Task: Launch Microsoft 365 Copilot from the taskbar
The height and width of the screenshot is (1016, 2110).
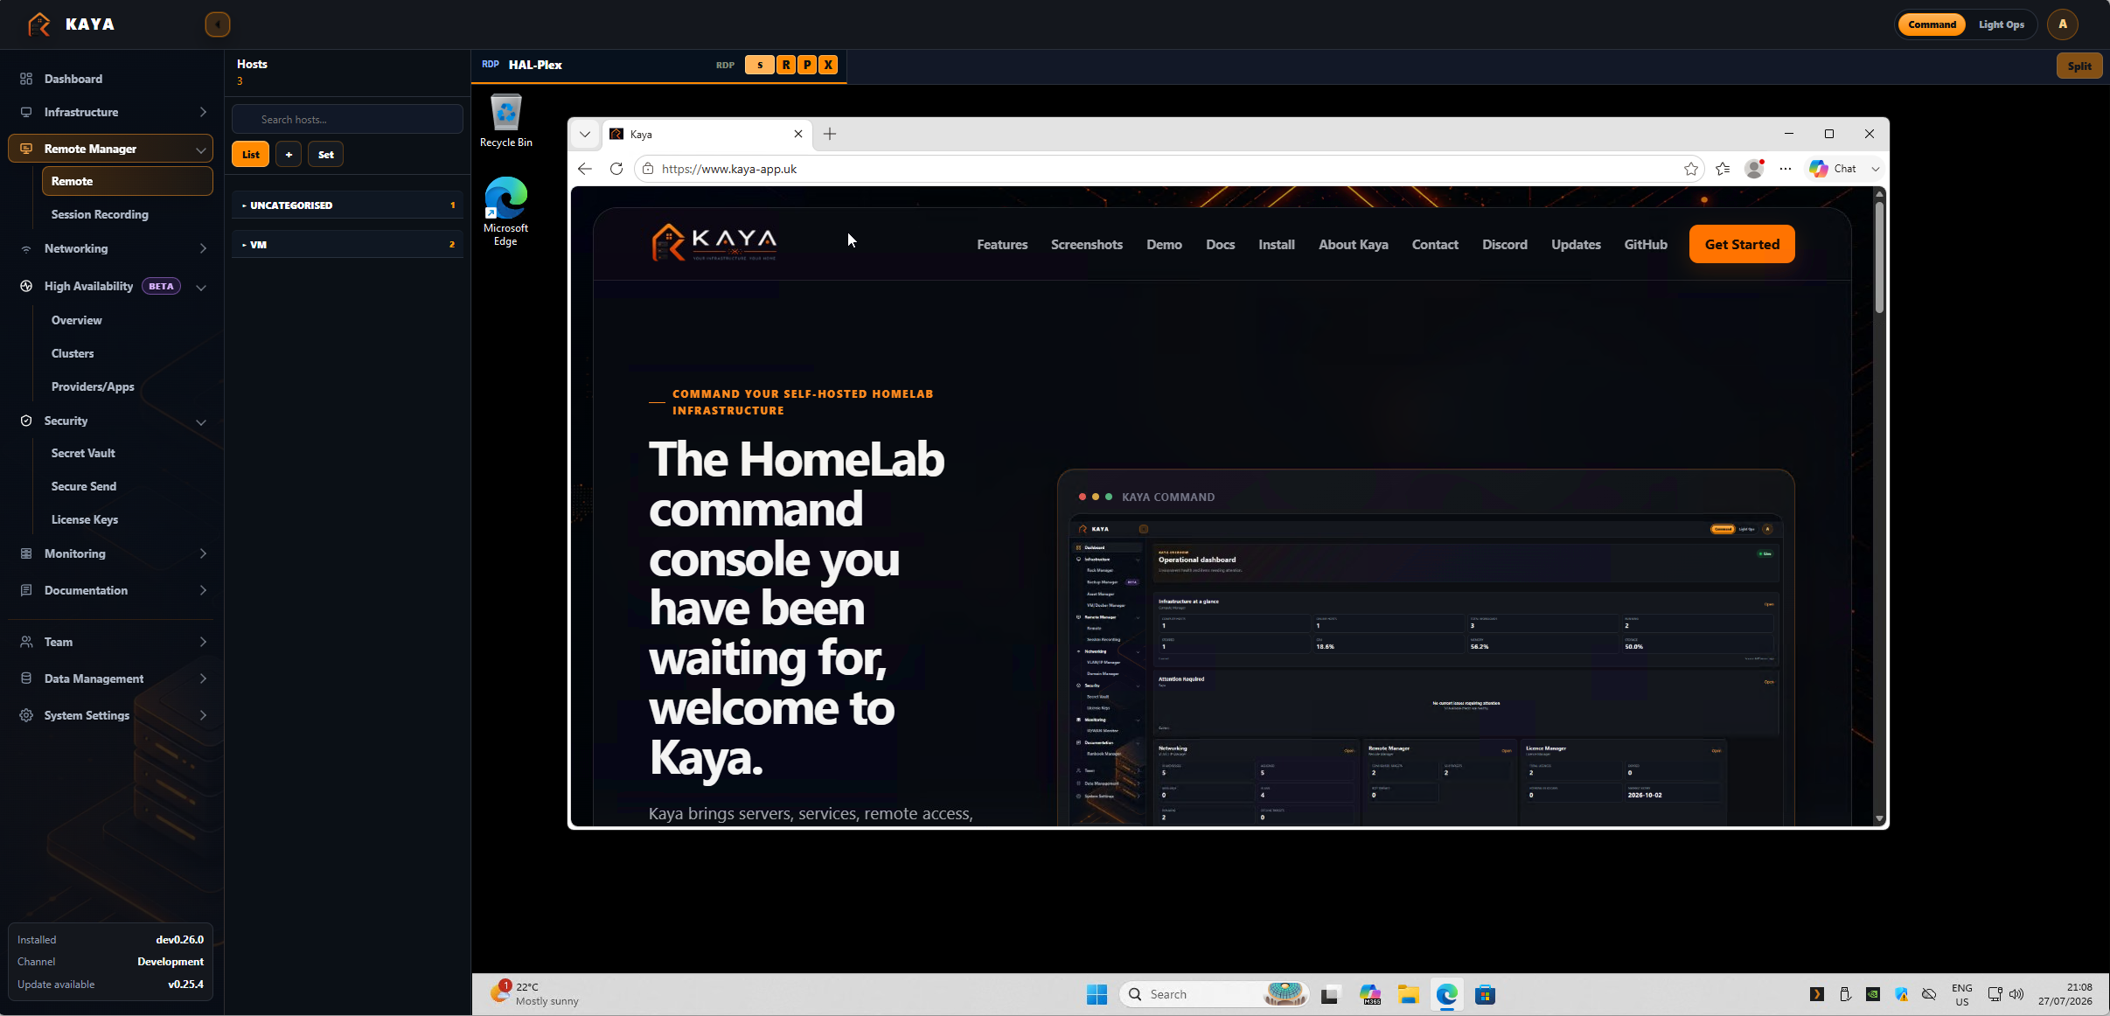Action: pyautogui.click(x=1369, y=994)
